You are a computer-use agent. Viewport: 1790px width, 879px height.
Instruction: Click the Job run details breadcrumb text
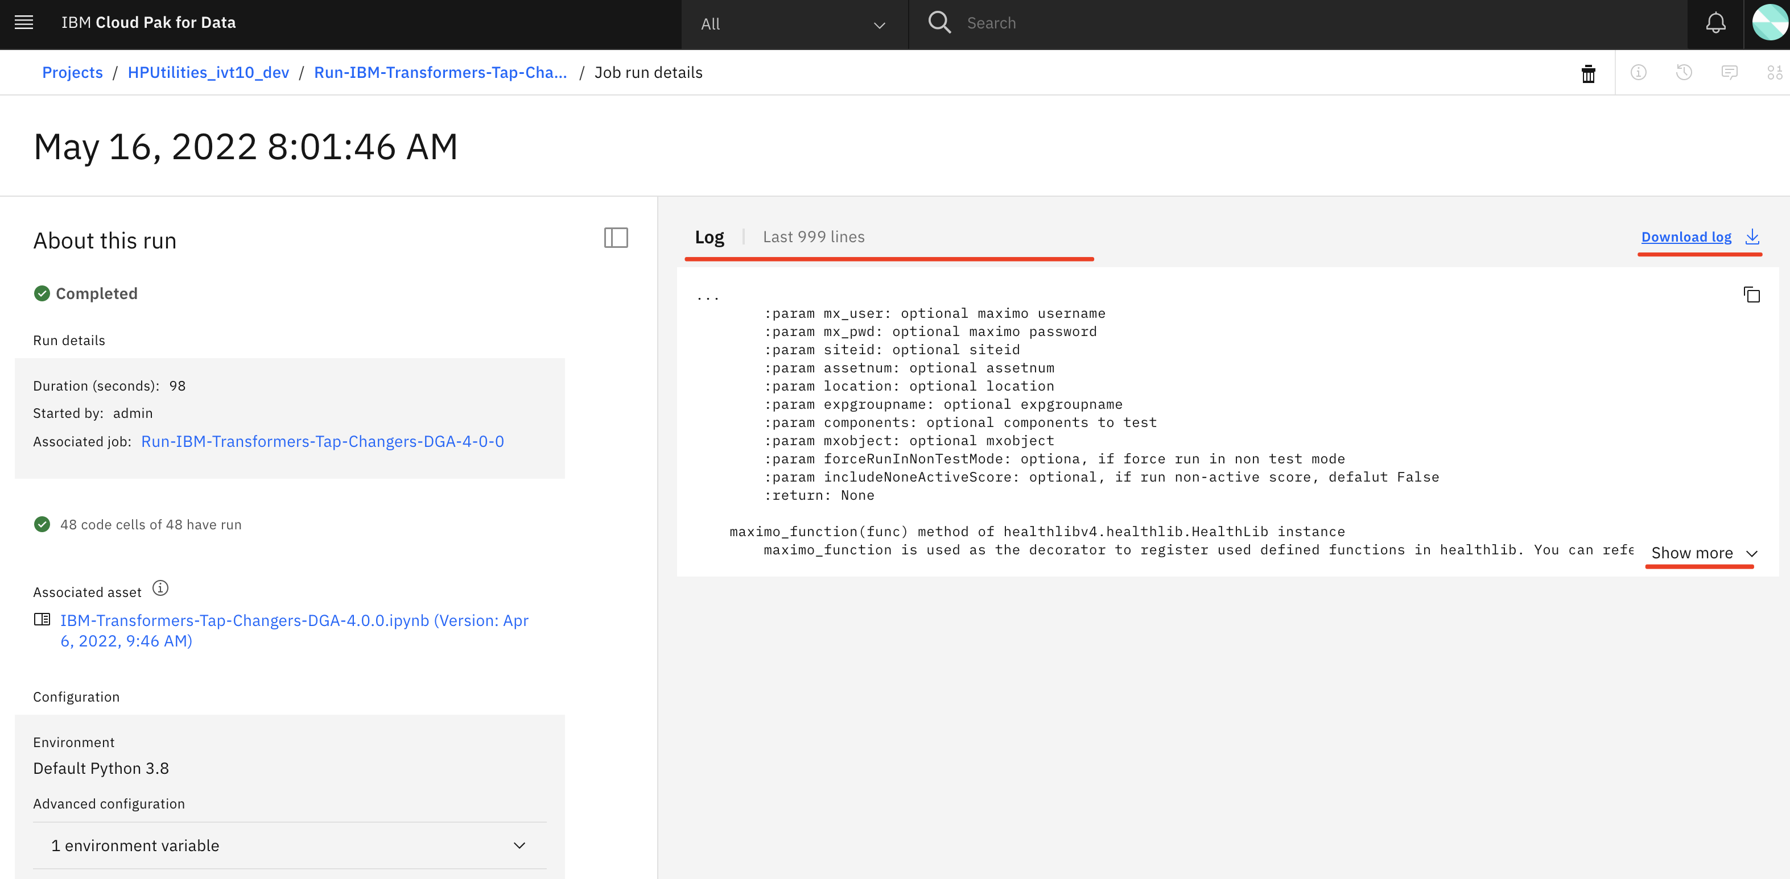(x=648, y=72)
